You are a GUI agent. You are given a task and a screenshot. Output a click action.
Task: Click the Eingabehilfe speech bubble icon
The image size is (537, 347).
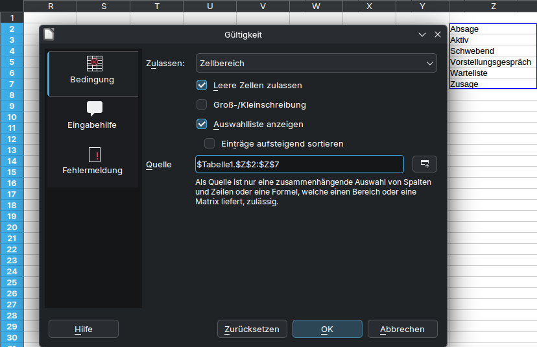pyautogui.click(x=95, y=108)
